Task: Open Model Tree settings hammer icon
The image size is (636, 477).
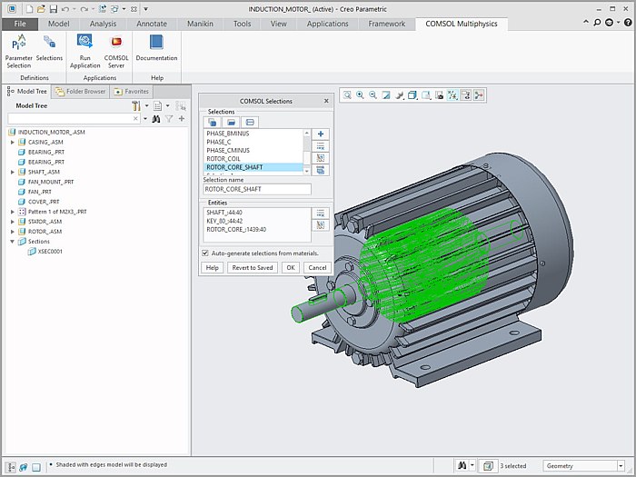Action: coord(136,106)
